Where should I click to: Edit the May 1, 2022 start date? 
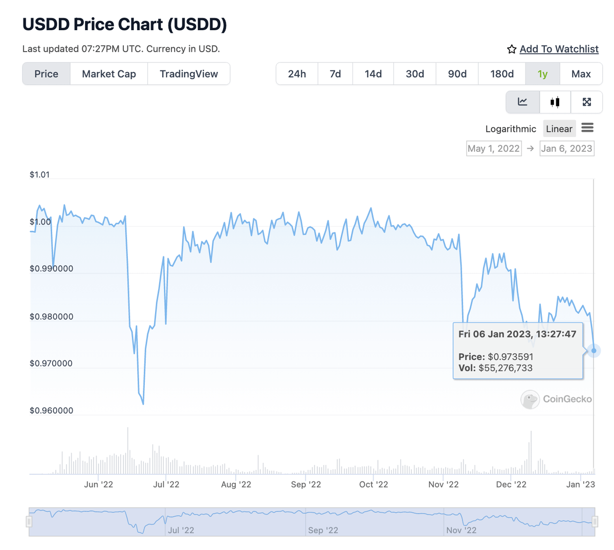(494, 149)
